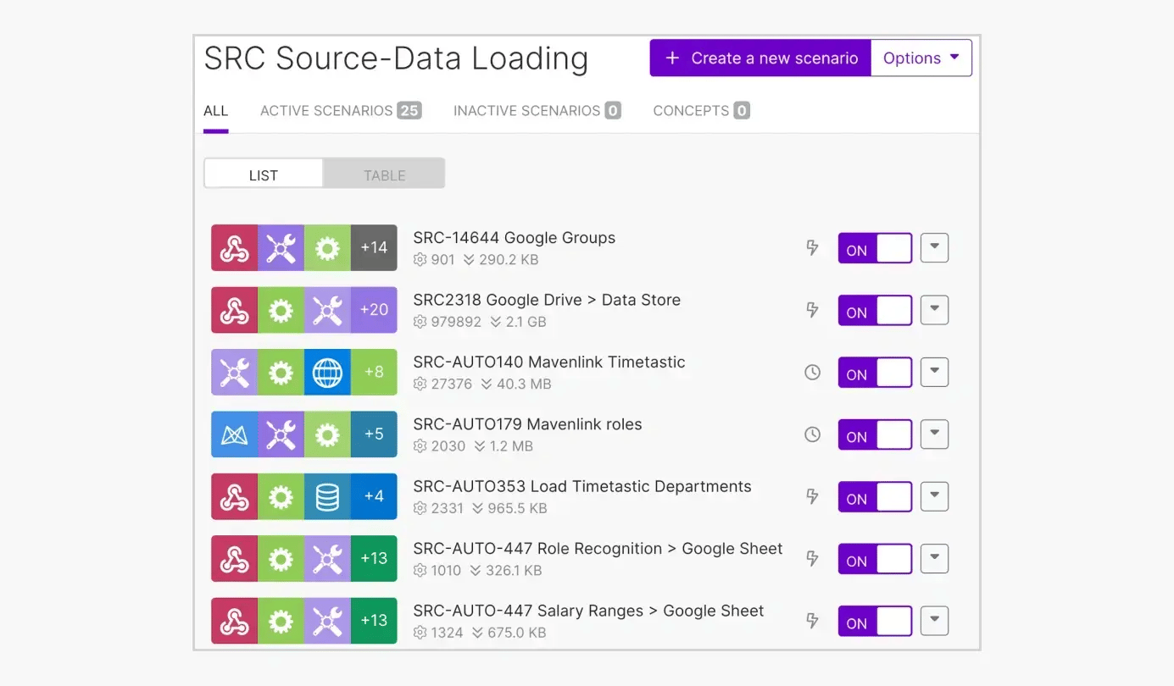Click the database icon on SRC-AUTO353 row
The height and width of the screenshot is (686, 1174).
point(327,496)
